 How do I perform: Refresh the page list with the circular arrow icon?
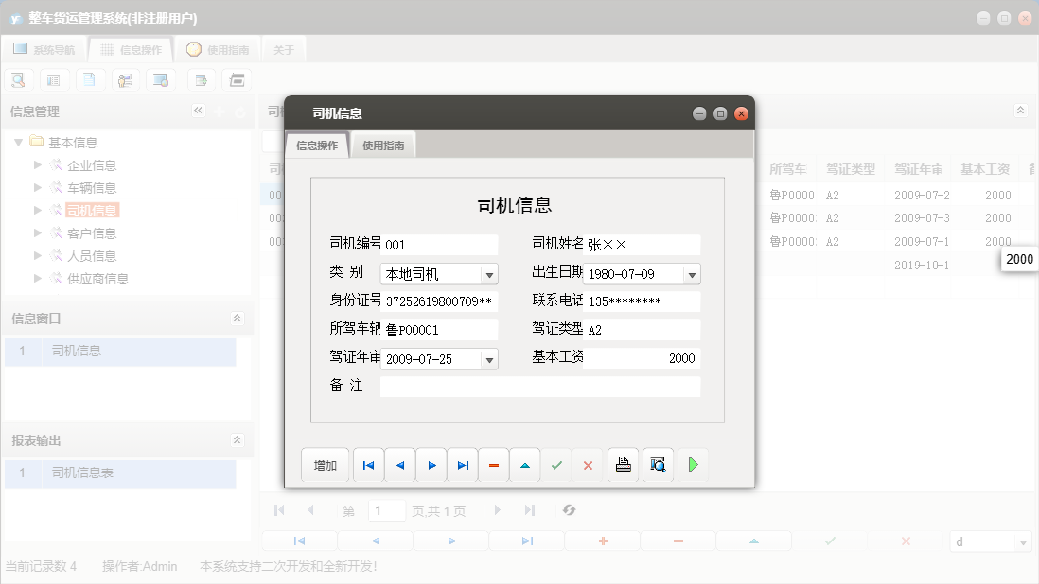coord(568,510)
